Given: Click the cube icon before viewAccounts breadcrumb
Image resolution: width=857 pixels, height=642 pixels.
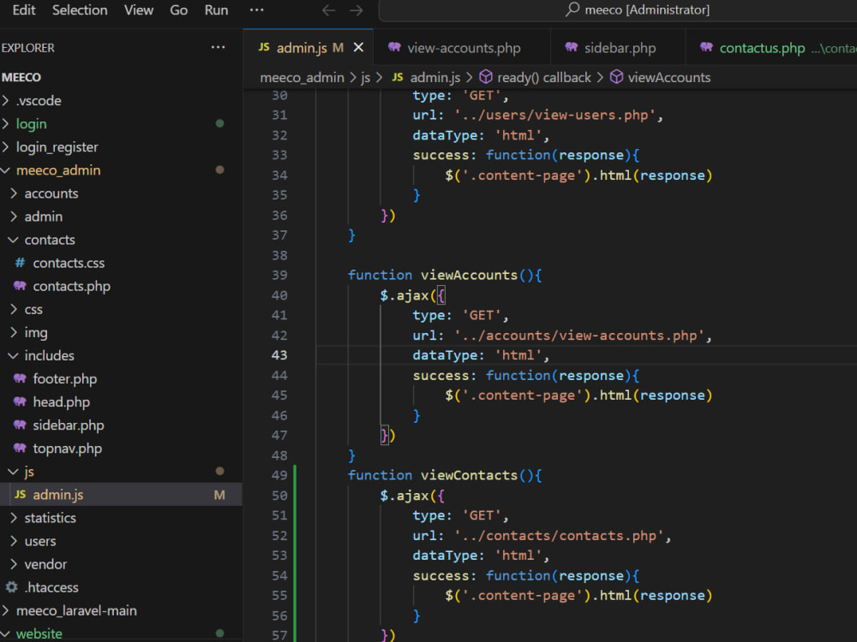Looking at the screenshot, I should pos(616,77).
